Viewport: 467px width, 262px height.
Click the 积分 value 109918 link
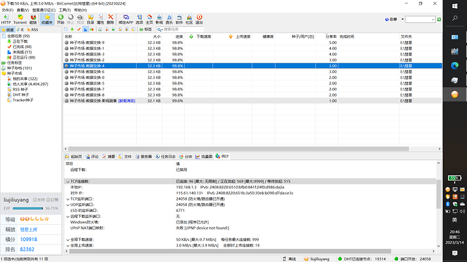pyautogui.click(x=28, y=240)
